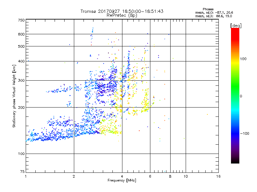The image size is (257, 192).
Task: Click the y-axis tick label '300'
Action: (x=21, y=80)
